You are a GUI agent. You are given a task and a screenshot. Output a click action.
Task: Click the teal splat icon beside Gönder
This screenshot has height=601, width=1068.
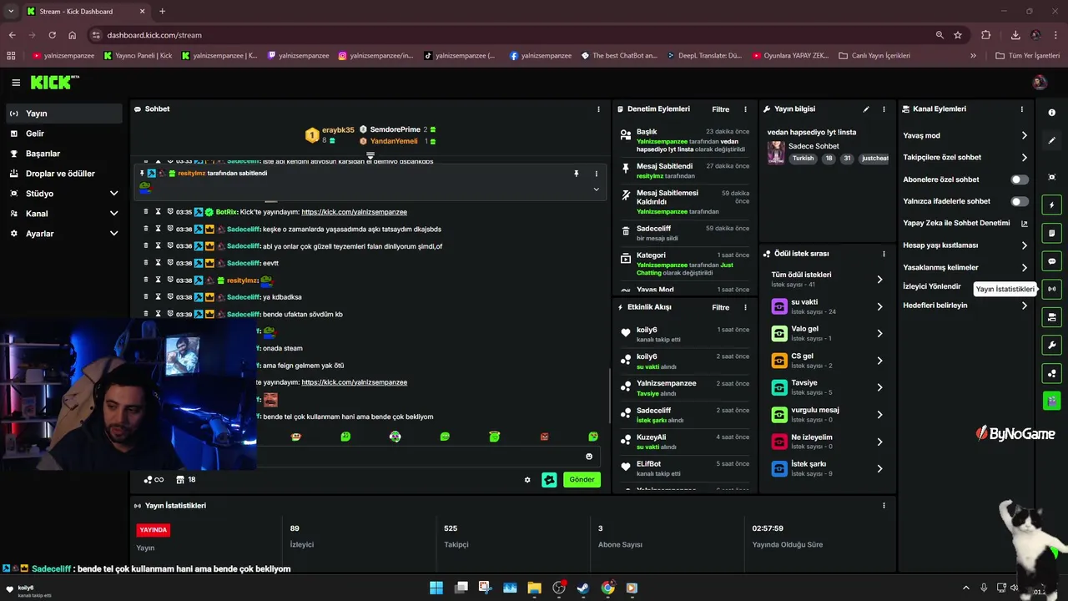click(x=549, y=480)
